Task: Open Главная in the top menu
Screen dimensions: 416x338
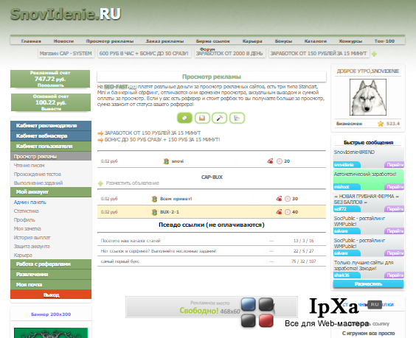Action: [31, 41]
